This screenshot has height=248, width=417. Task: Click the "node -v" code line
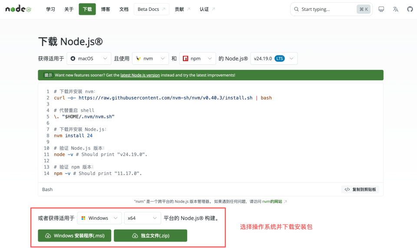[100, 155]
